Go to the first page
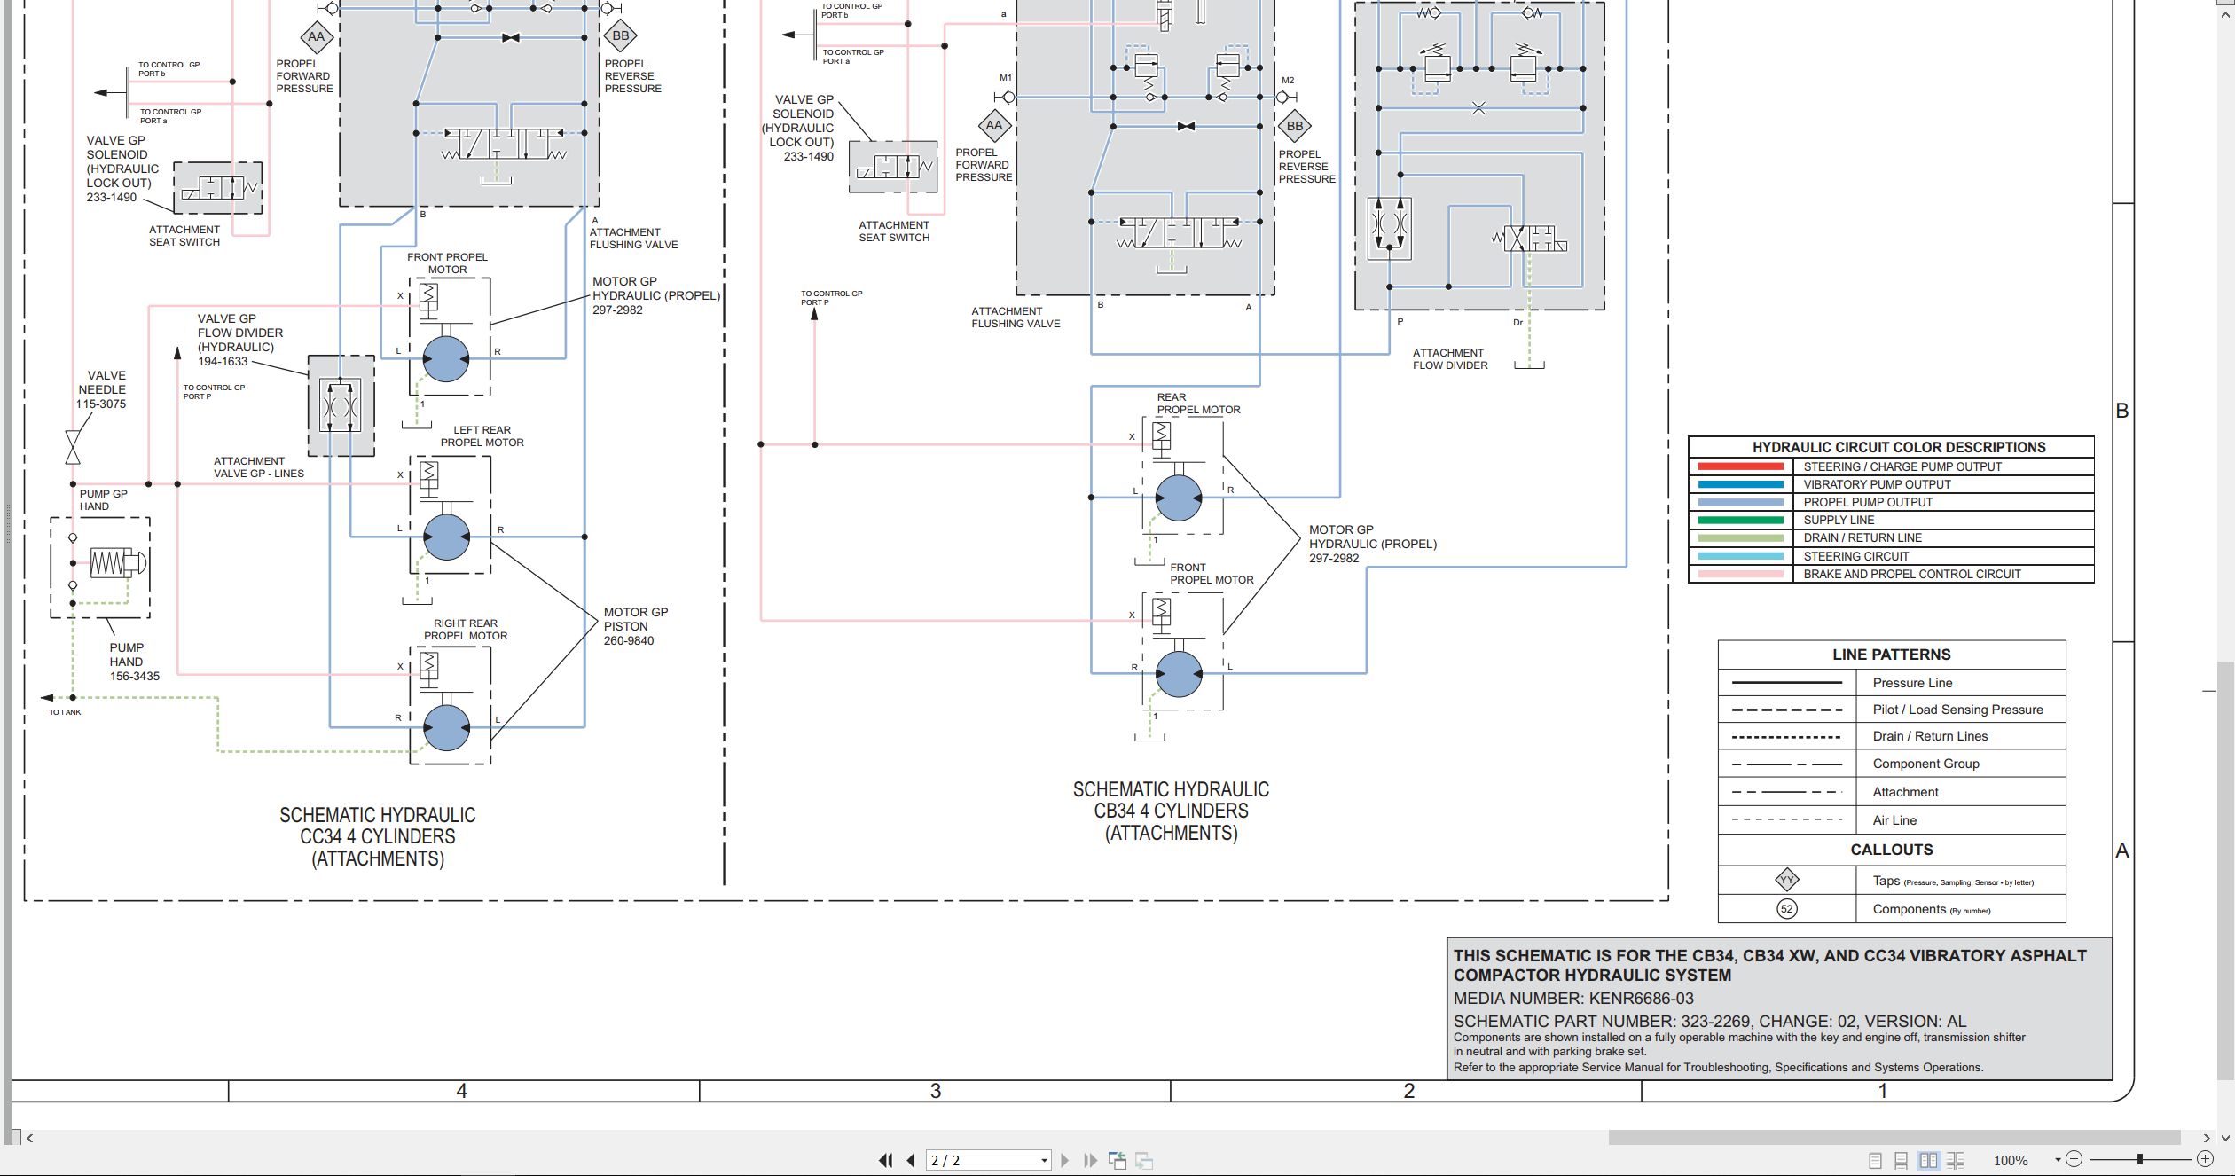This screenshot has width=2235, height=1176. point(885,1160)
